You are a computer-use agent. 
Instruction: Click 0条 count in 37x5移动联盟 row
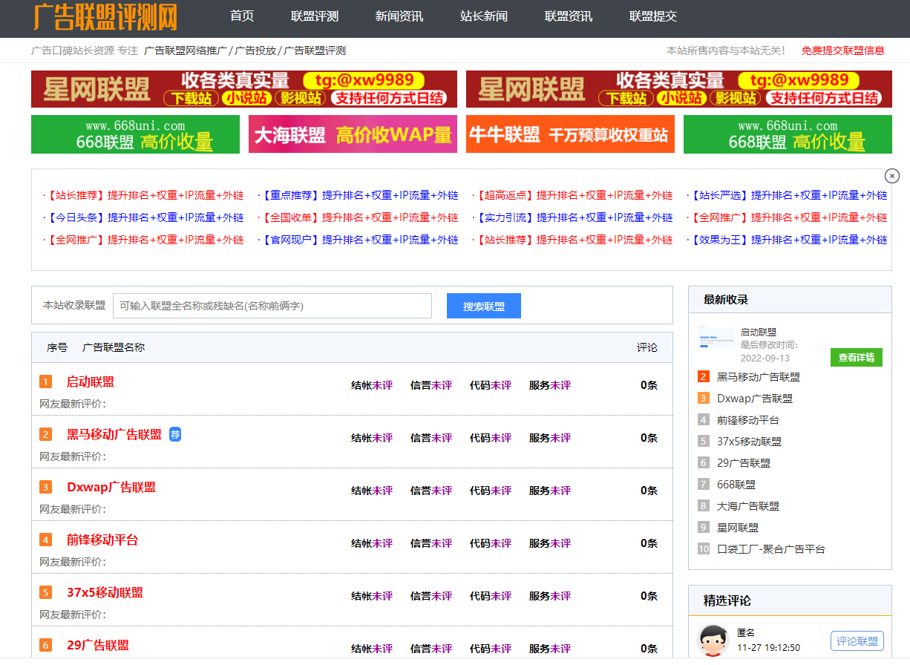(x=649, y=596)
